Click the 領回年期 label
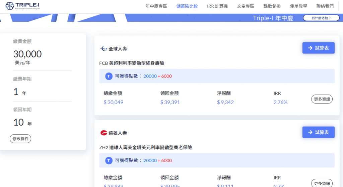The height and width of the screenshot is (187, 343). [x=22, y=110]
